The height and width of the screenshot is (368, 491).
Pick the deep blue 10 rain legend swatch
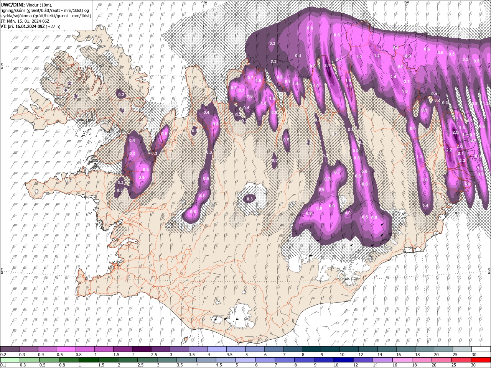(343, 360)
